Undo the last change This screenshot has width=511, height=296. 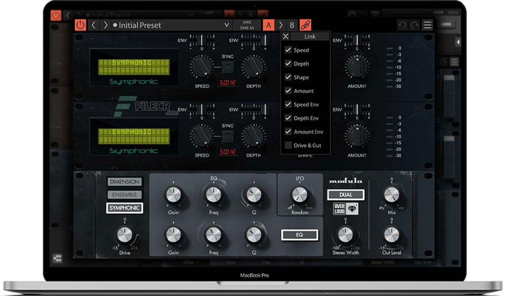click(402, 25)
